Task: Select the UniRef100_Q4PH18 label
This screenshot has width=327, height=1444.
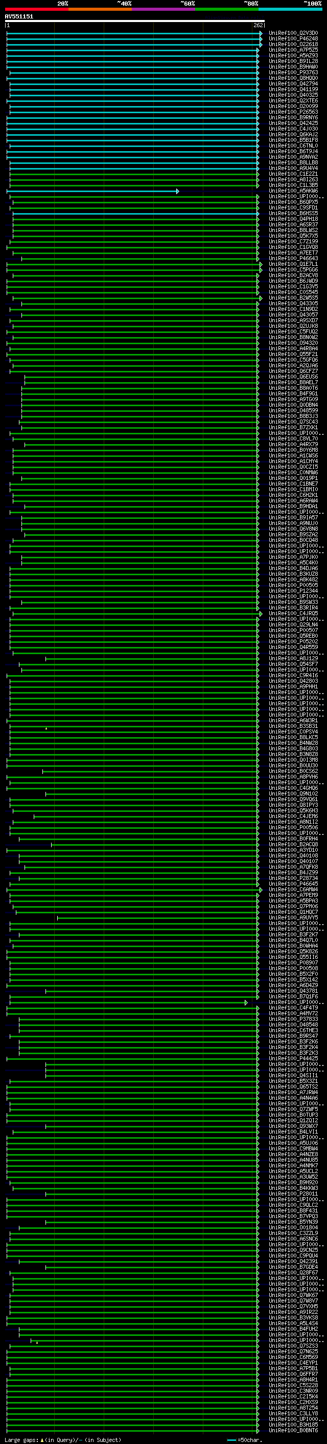Action: pos(293,219)
